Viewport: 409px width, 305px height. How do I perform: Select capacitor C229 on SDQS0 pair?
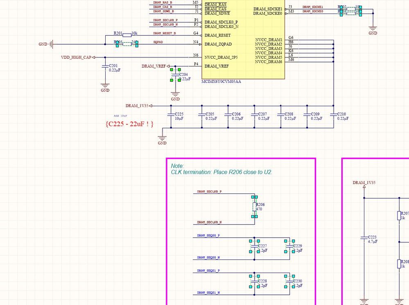(289, 246)
